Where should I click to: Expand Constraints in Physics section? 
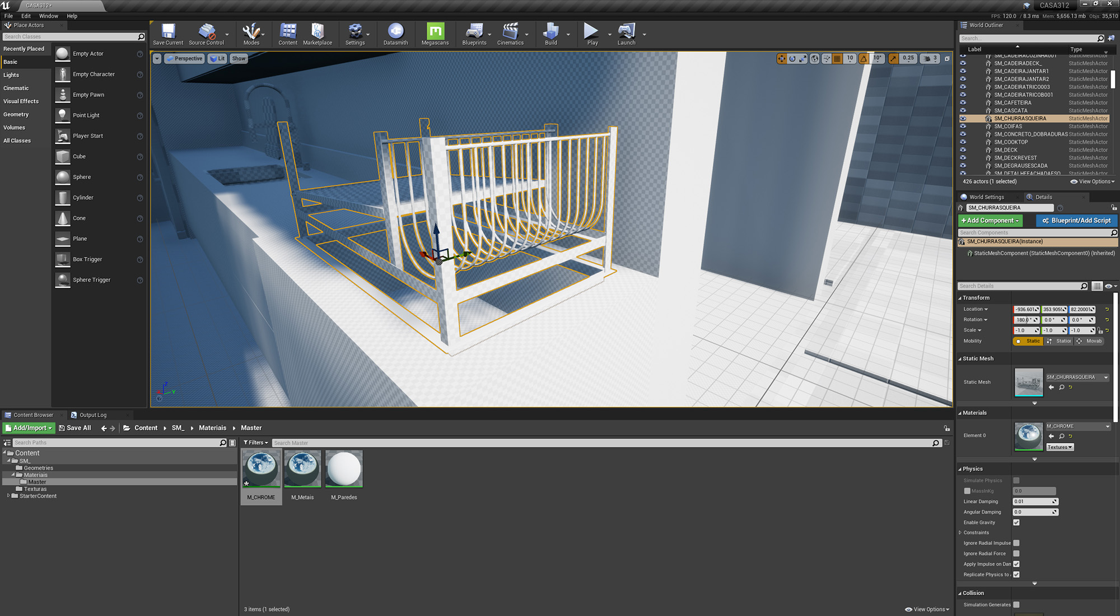coord(960,533)
